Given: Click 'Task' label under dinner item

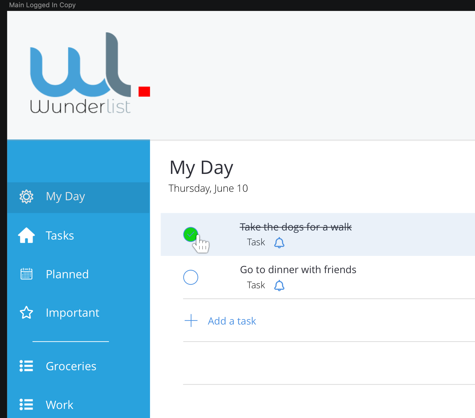Looking at the screenshot, I should pos(256,285).
